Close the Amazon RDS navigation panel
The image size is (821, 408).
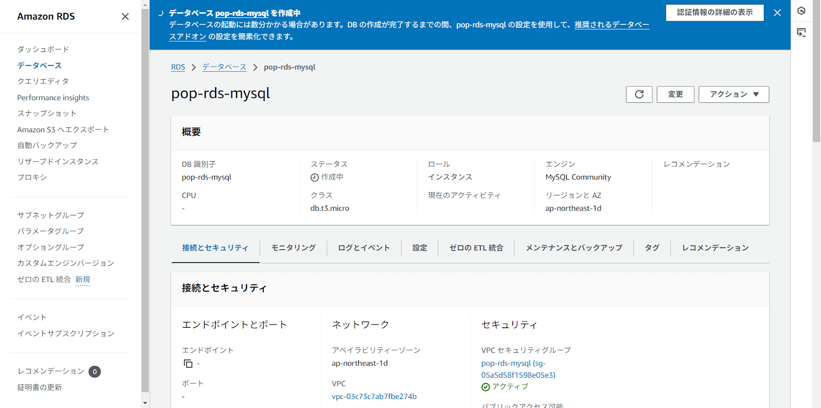[125, 16]
